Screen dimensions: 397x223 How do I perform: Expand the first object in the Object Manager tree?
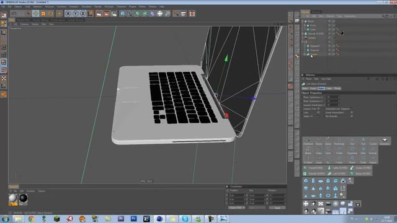[x=303, y=21]
